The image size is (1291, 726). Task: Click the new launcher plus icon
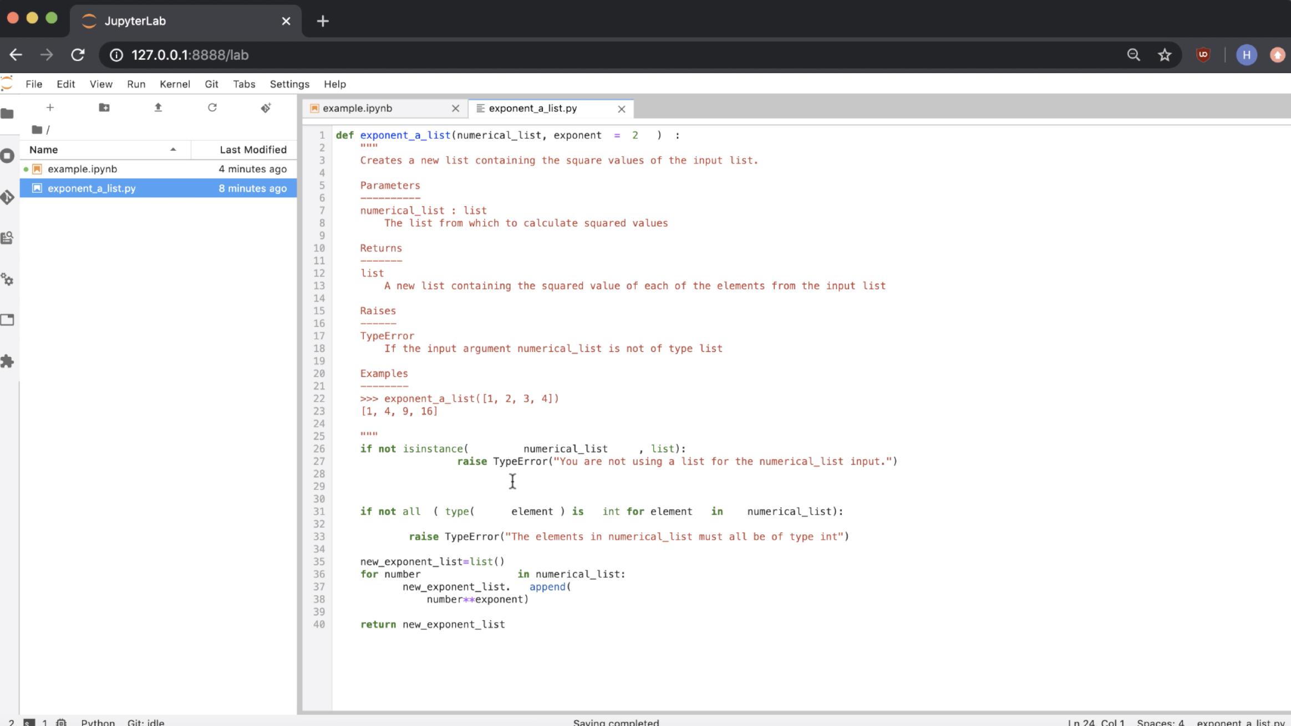[x=50, y=108]
